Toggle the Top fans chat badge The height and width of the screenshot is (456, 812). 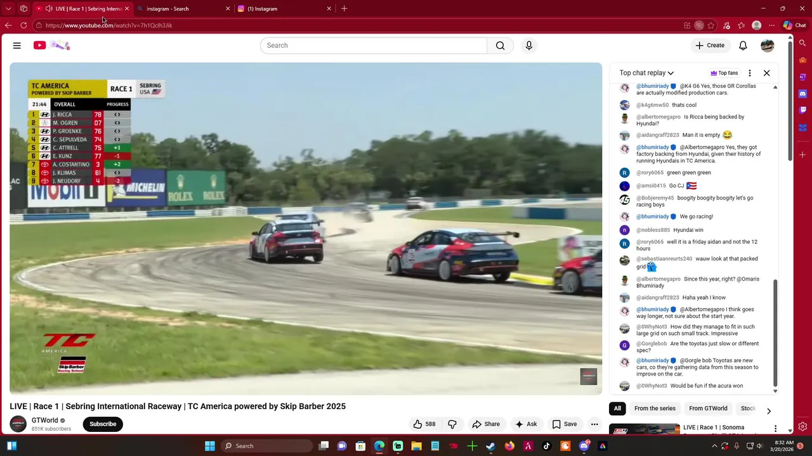coord(724,73)
